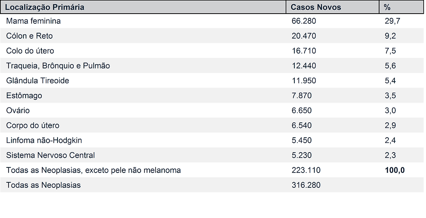Viewport: 426px width, 218px height.
Task: Select the Mama feminina row label
Action: pyautogui.click(x=33, y=21)
